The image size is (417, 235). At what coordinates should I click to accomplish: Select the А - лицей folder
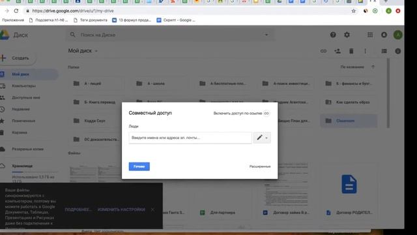tap(96, 84)
